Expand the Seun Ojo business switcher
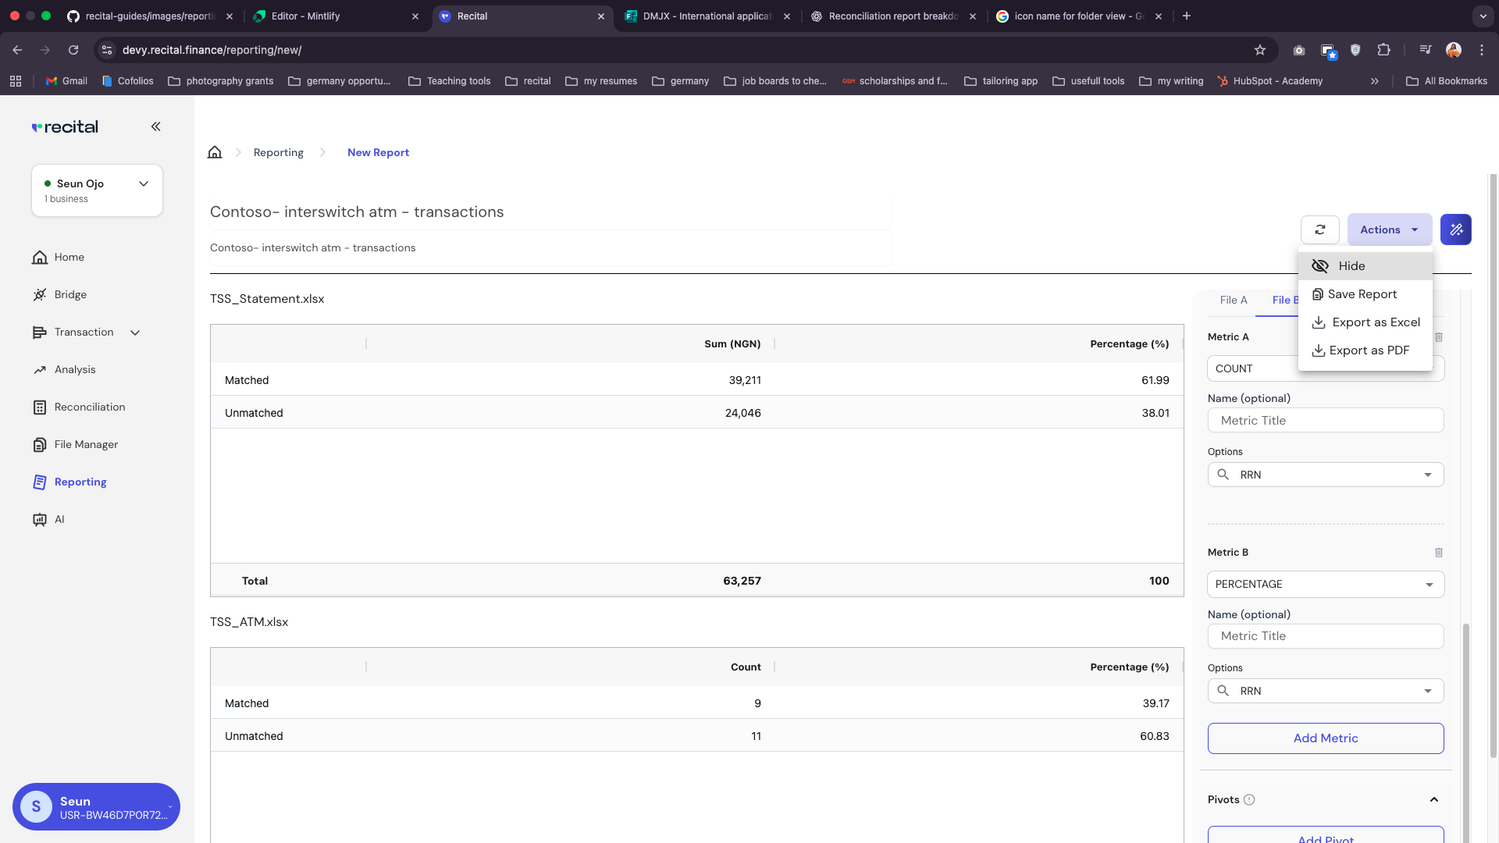 144,183
